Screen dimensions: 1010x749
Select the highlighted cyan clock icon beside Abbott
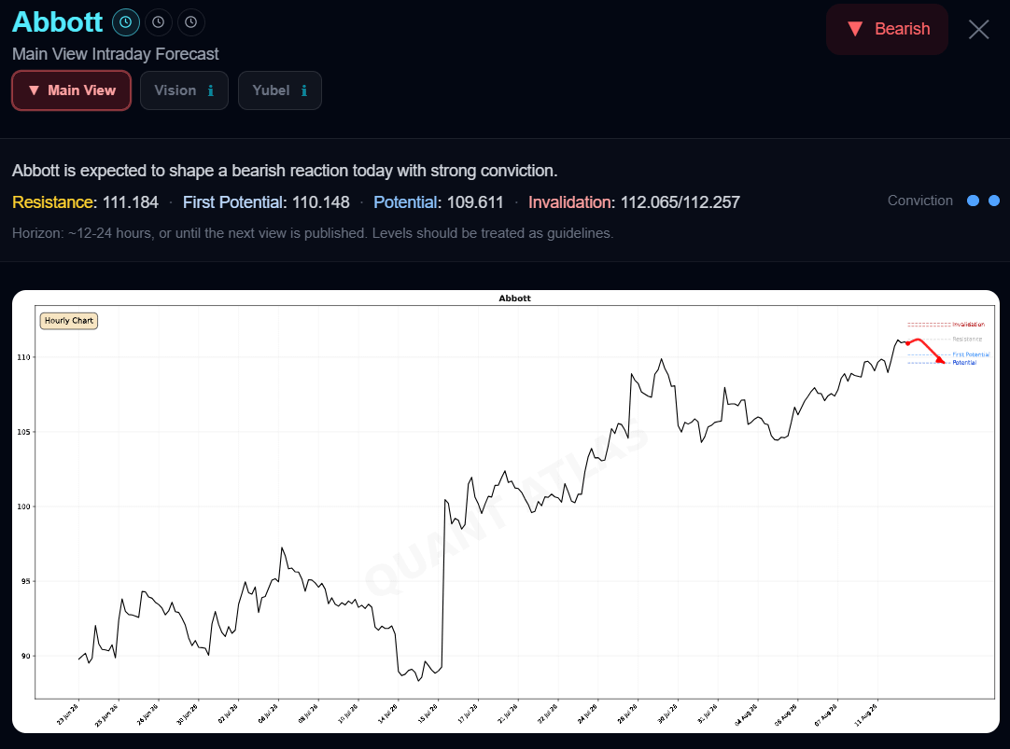pyautogui.click(x=126, y=22)
